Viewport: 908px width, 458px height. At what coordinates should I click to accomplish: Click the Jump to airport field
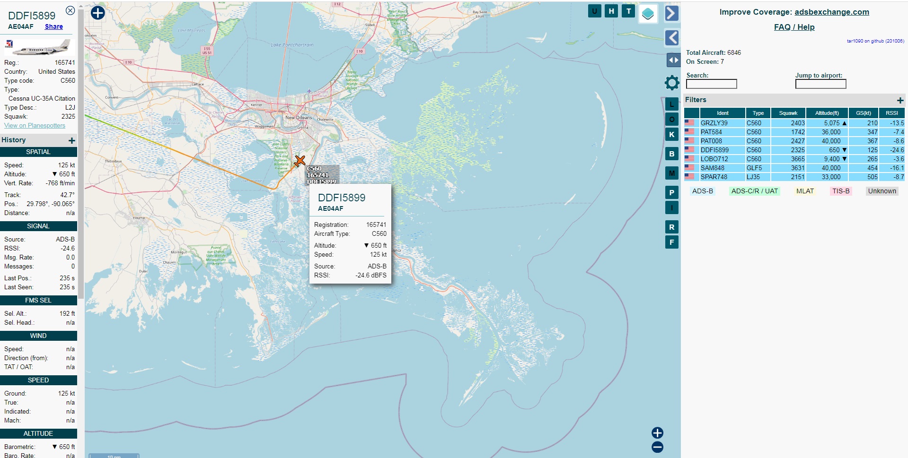(x=820, y=84)
